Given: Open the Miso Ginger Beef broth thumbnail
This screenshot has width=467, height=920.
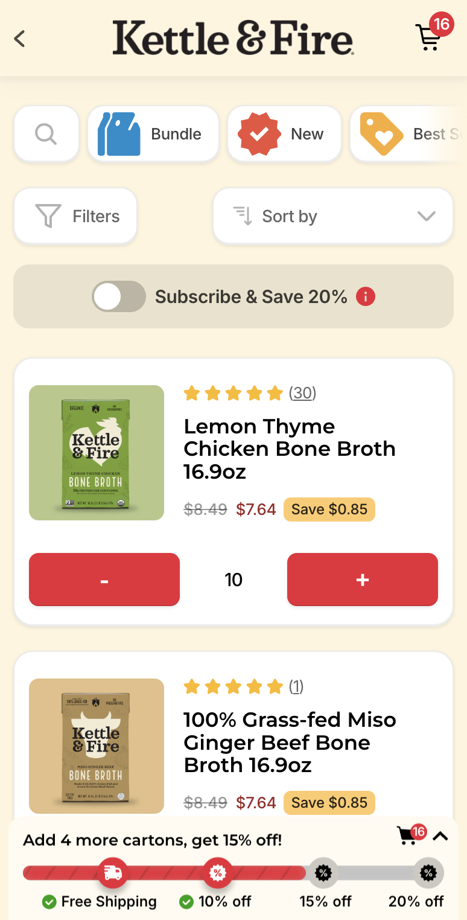Looking at the screenshot, I should 97,746.
